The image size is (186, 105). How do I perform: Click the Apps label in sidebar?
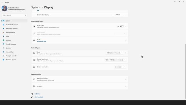7,36
